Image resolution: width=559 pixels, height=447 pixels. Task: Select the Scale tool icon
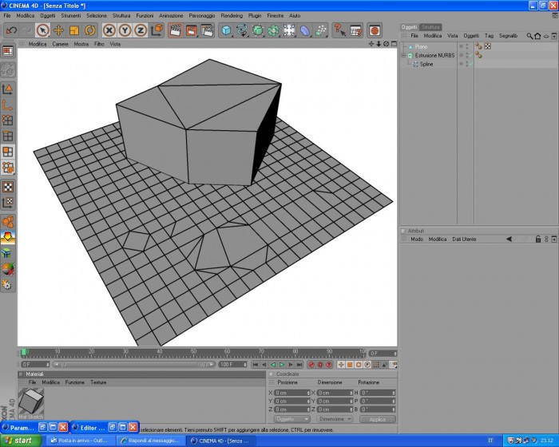point(74,30)
